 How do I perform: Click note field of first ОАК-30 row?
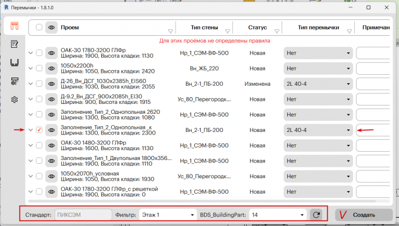[x=373, y=53]
